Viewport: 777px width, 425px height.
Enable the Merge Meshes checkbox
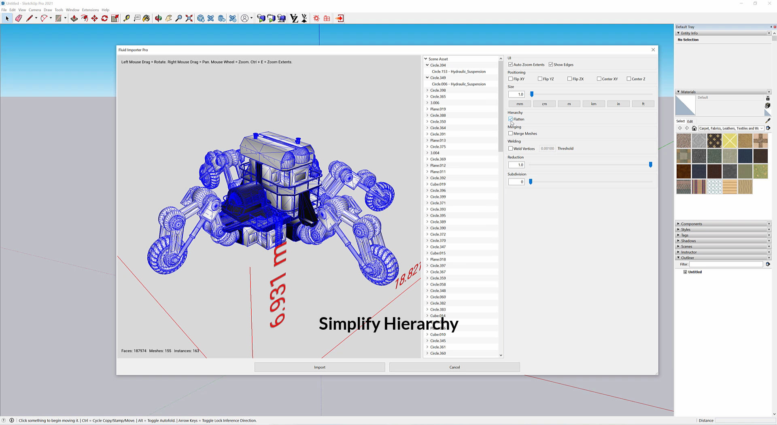[x=511, y=133]
